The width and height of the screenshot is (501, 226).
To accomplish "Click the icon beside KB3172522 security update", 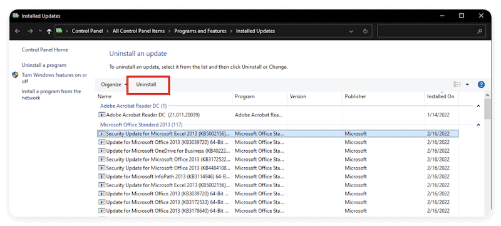I will [101, 159].
